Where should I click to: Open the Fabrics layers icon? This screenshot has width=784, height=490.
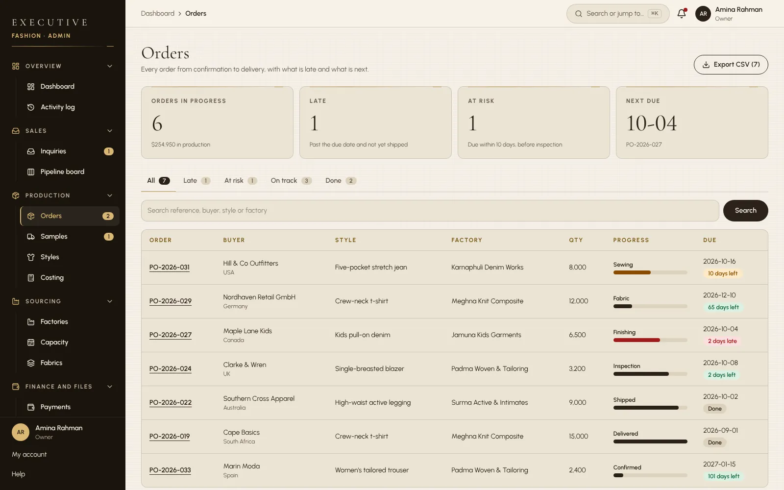31,363
